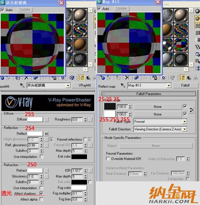
Task: Click the Falloff map type button
Action: point(185,86)
